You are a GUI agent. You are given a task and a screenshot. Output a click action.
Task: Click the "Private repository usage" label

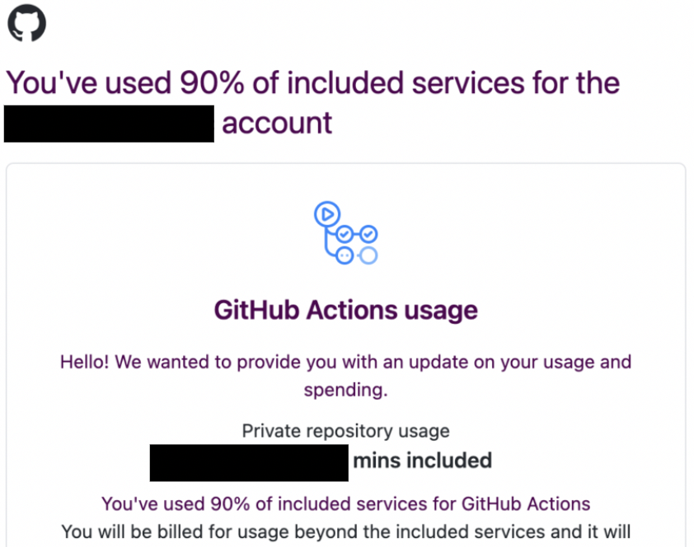tap(345, 431)
